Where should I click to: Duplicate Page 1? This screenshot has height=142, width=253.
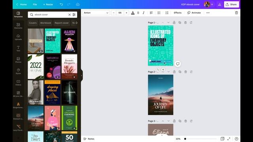click(179, 22)
